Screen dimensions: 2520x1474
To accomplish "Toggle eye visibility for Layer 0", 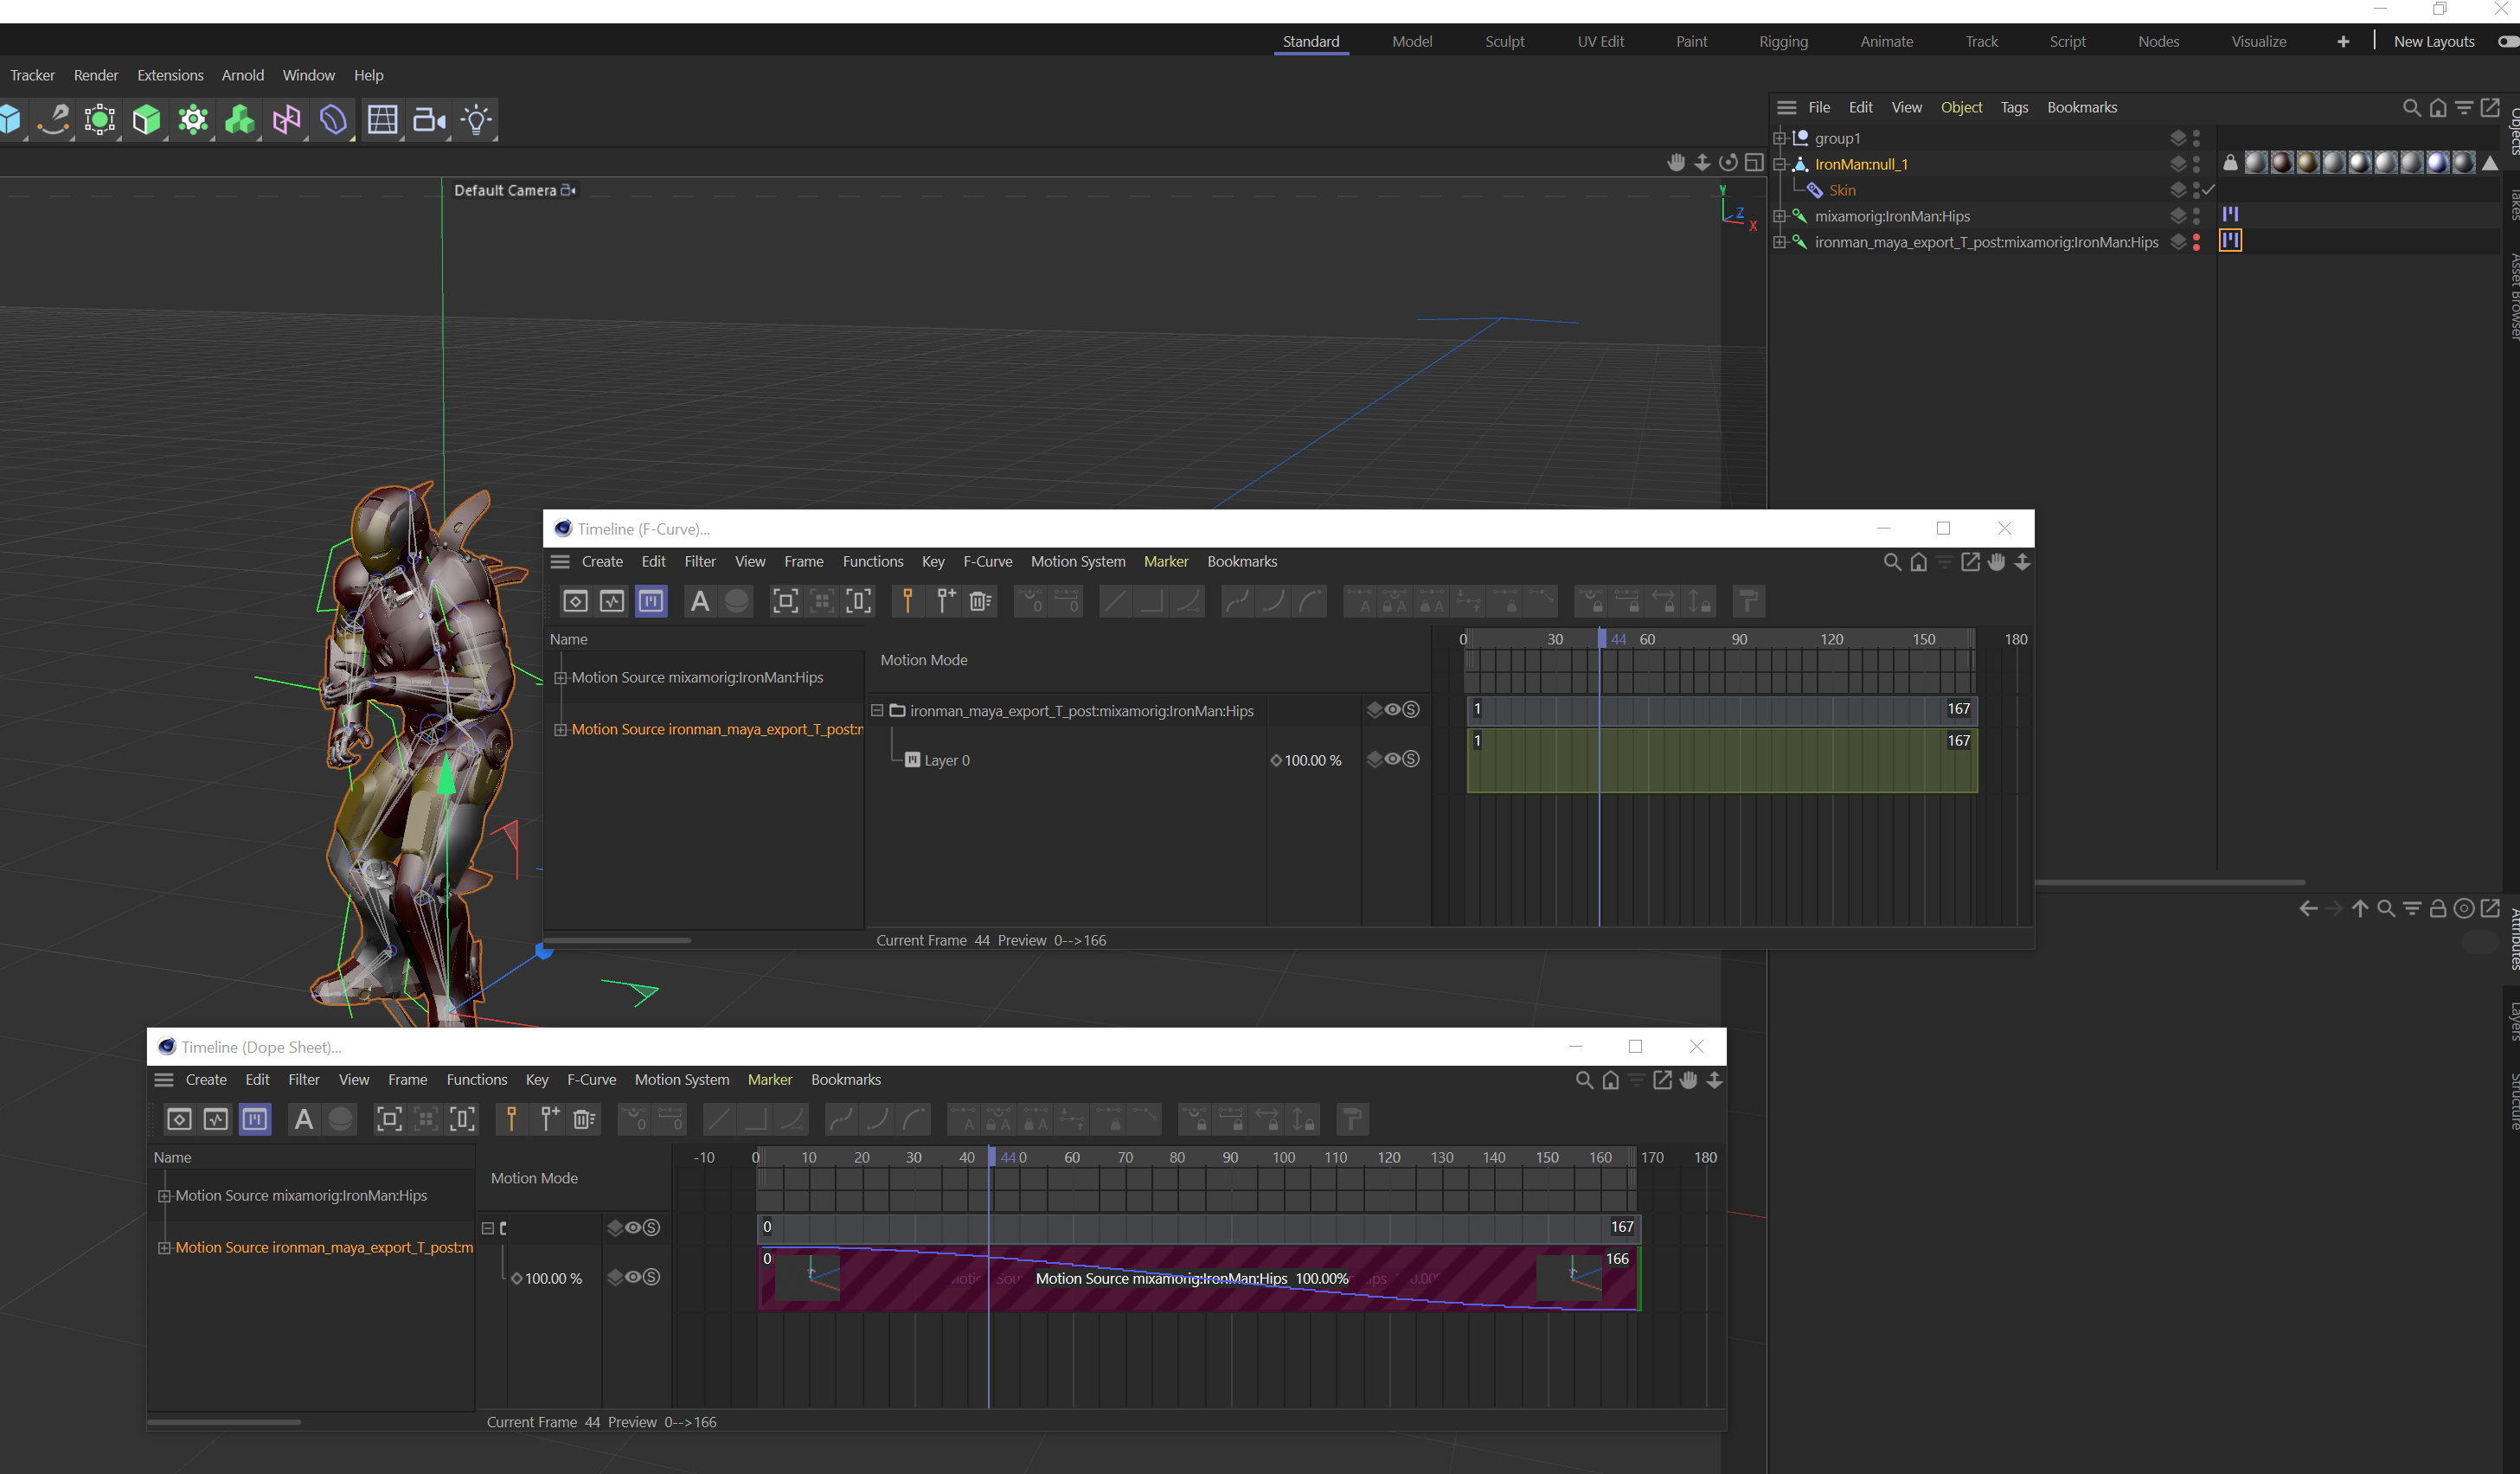I will click(1392, 759).
